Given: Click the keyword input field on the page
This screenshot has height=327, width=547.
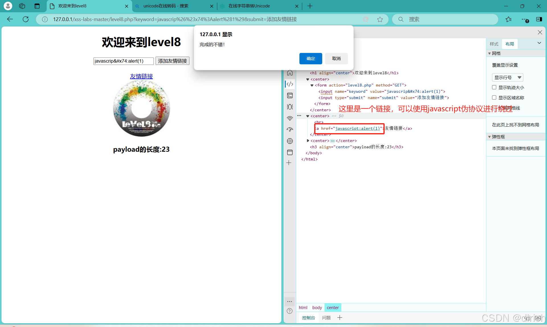Looking at the screenshot, I should tap(123, 61).
